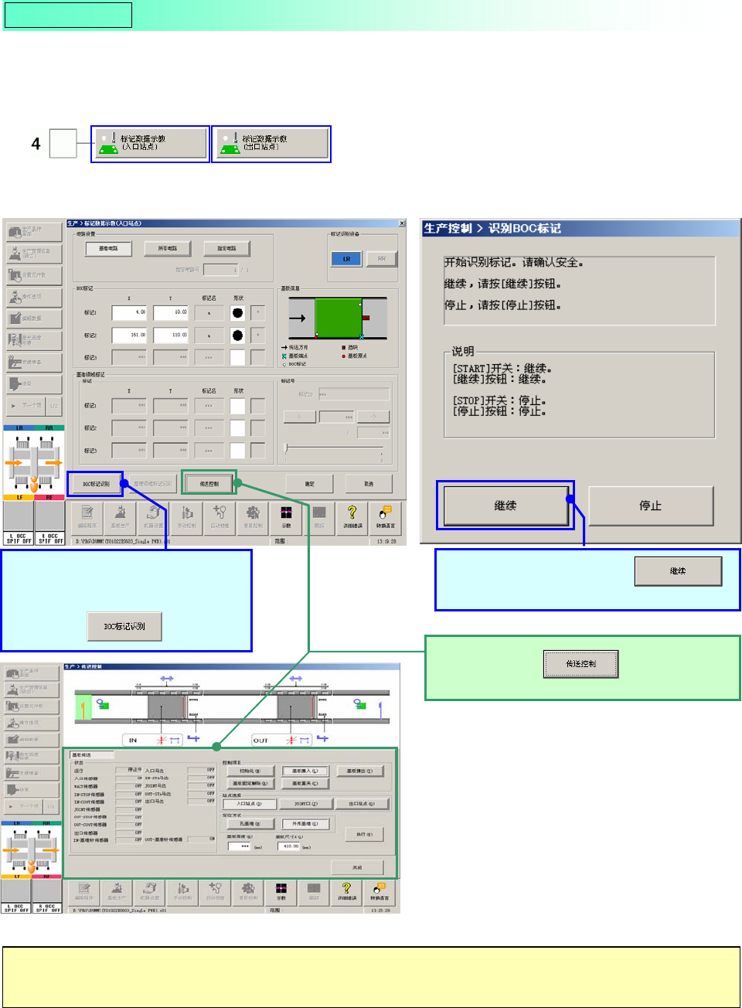The image size is (742, 1008).
Task: Click L OCC SPIF OFF status box
Action: click(19, 538)
